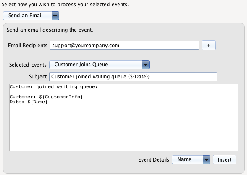
Task: Click the 'Select how you wish to process' heading
Action: tap(65, 5)
